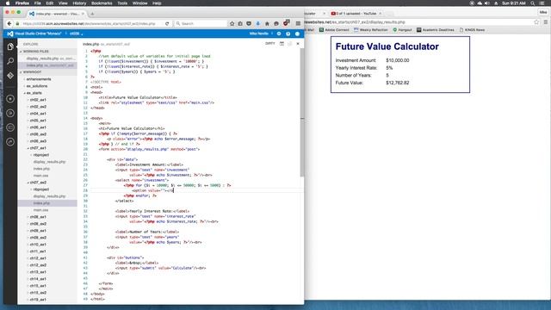The width and height of the screenshot is (551, 310).
Task: Expand the ch12_ex2 folder
Action: [37, 265]
